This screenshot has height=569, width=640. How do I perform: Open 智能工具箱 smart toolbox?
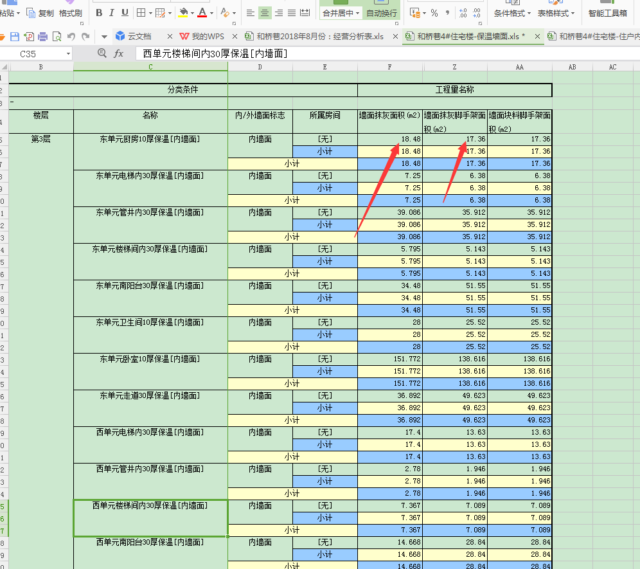(607, 13)
